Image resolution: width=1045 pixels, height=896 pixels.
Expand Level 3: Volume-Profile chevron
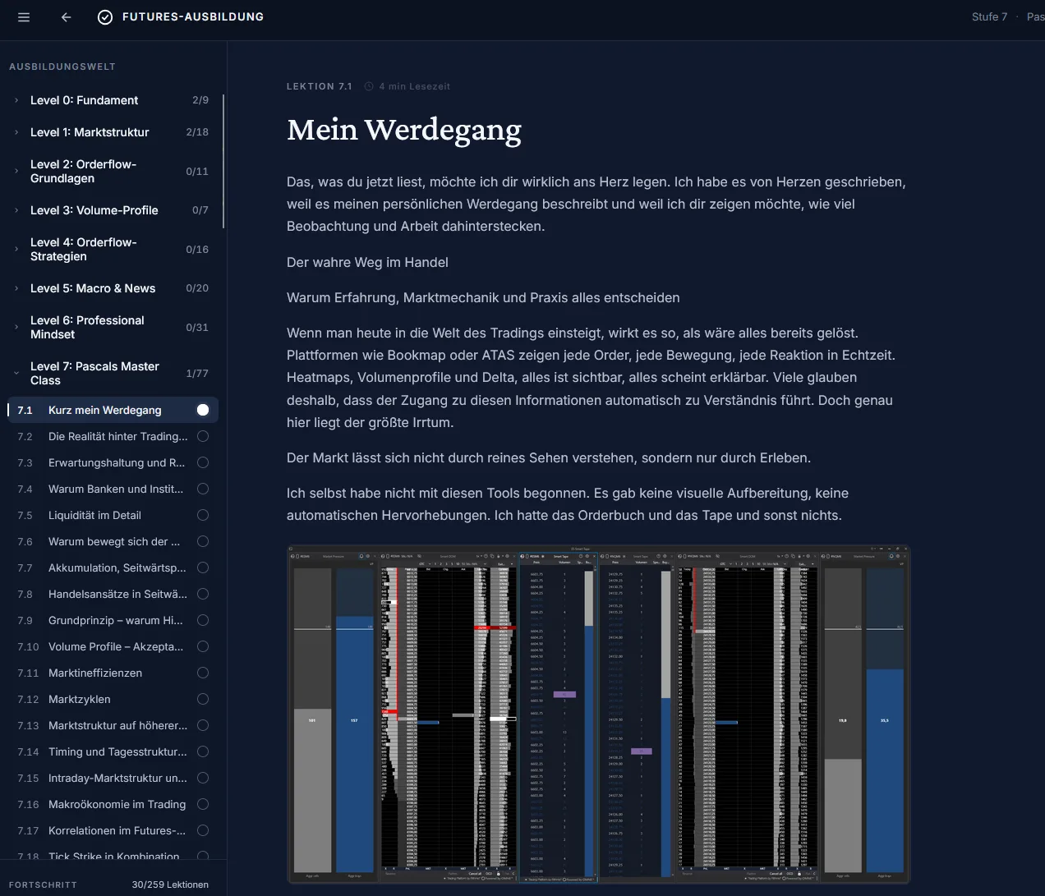(x=16, y=210)
